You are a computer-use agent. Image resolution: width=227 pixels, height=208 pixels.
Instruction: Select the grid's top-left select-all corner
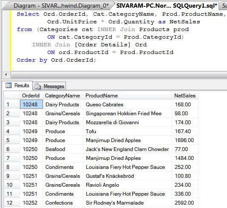12,96
